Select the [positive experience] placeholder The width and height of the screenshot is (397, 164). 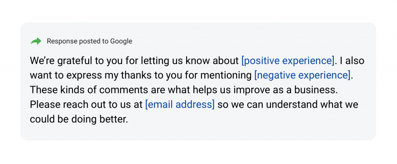tap(288, 61)
